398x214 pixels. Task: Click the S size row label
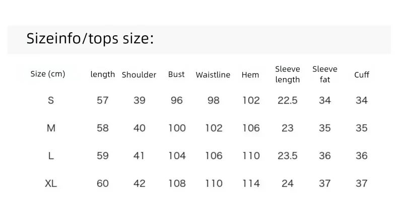(x=51, y=100)
